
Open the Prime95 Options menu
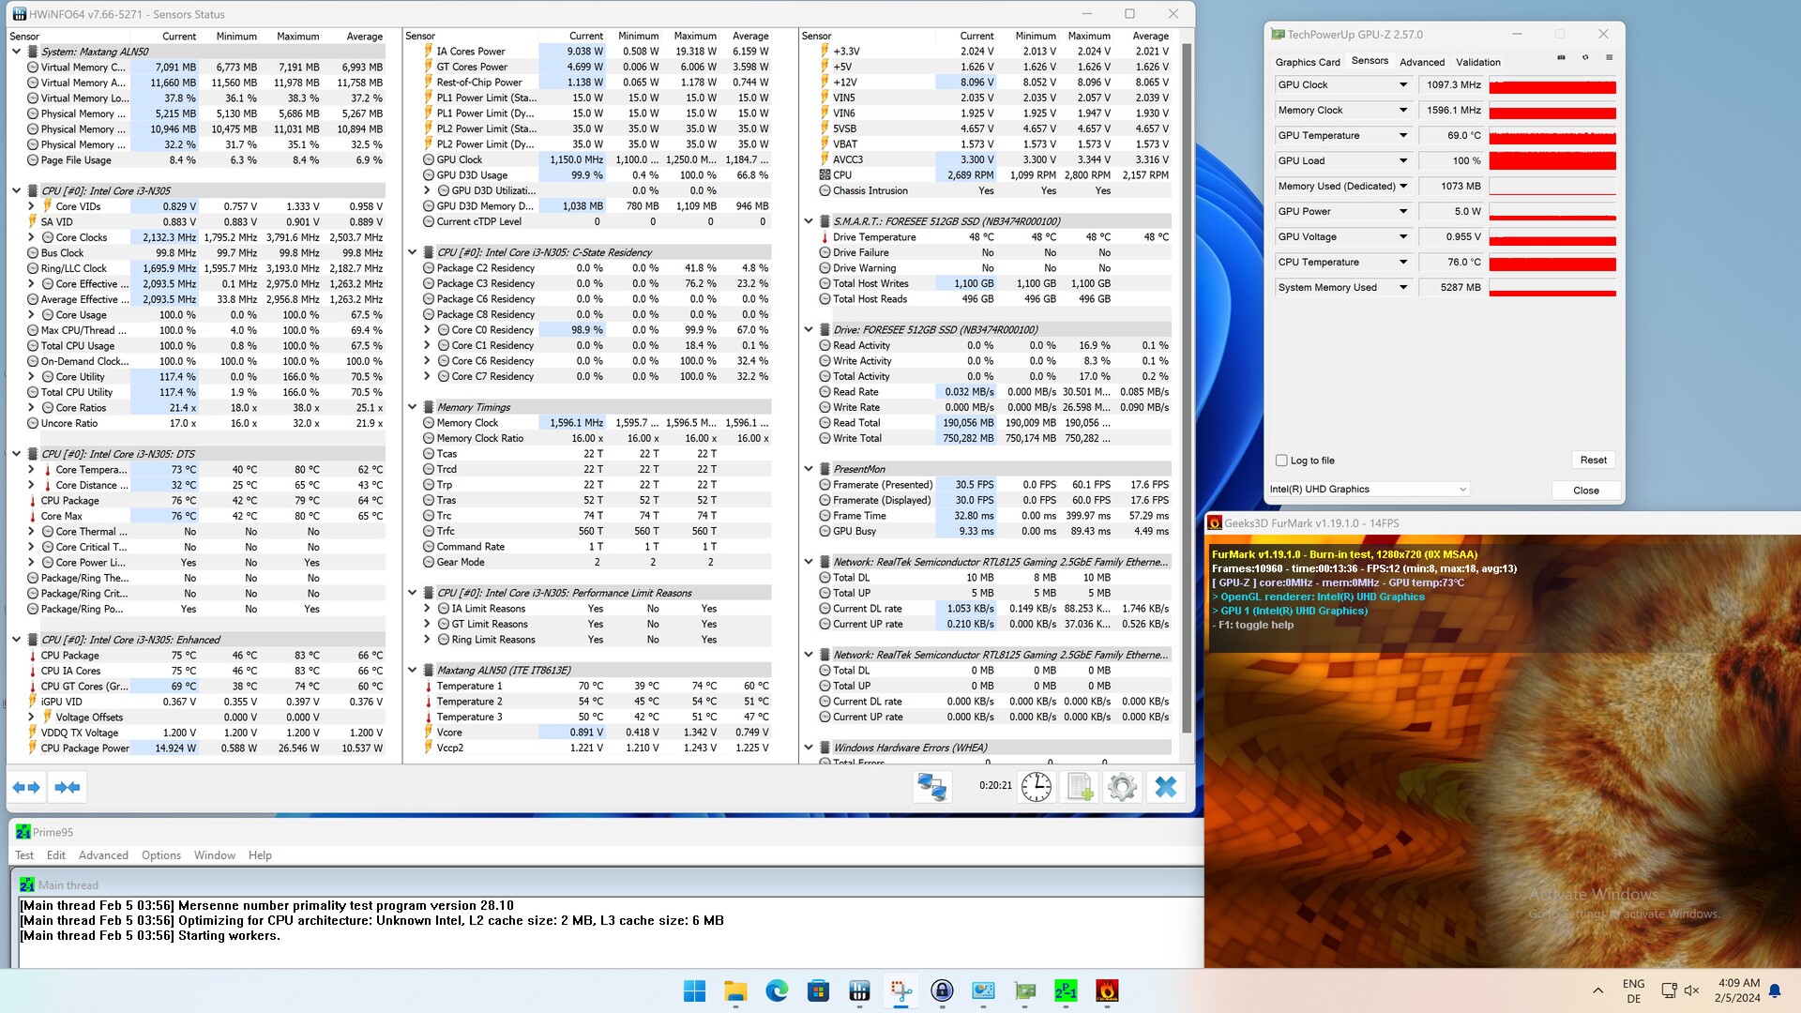[160, 855]
